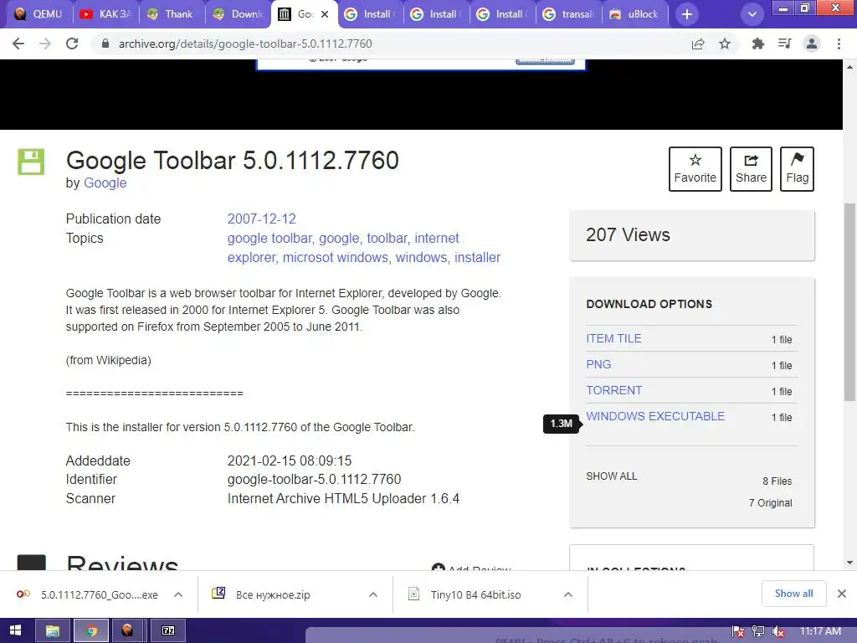Click the site lock icon in address bar
Viewport: 857px width, 643px height.
point(105,44)
